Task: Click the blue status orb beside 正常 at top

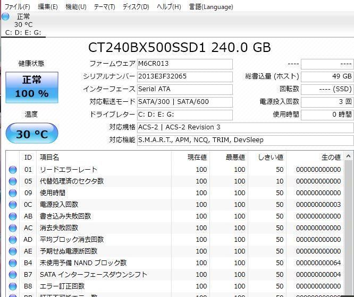Action: pyautogui.click(x=5, y=16)
